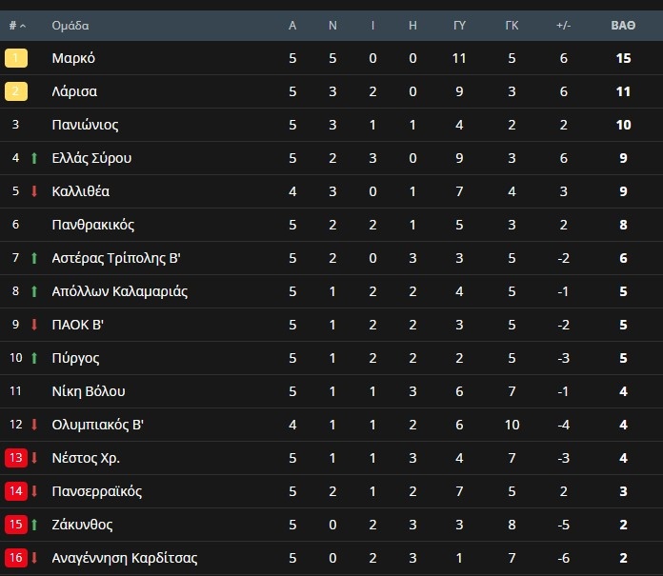663x576 pixels.
Task: Click green up arrow beside Ζάκυνθος
Action: coord(34,525)
